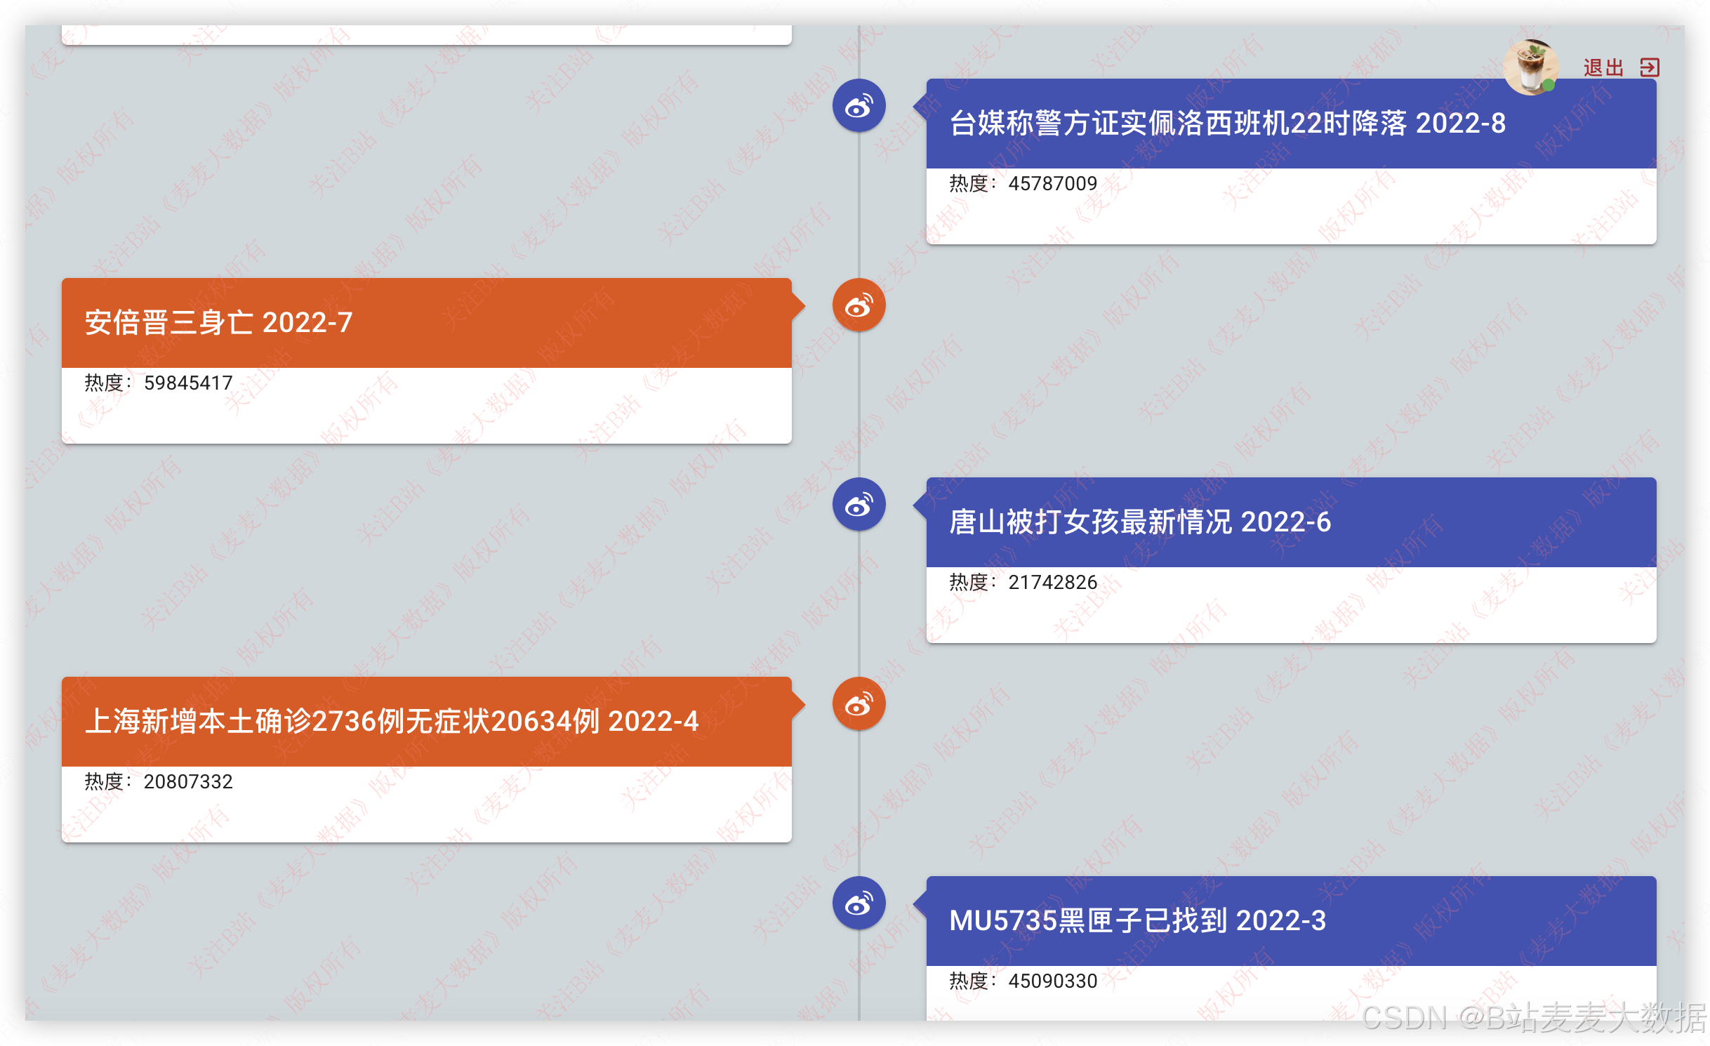The height and width of the screenshot is (1046, 1710).
Task: Click the green online status dot on avatar
Action: [1549, 86]
